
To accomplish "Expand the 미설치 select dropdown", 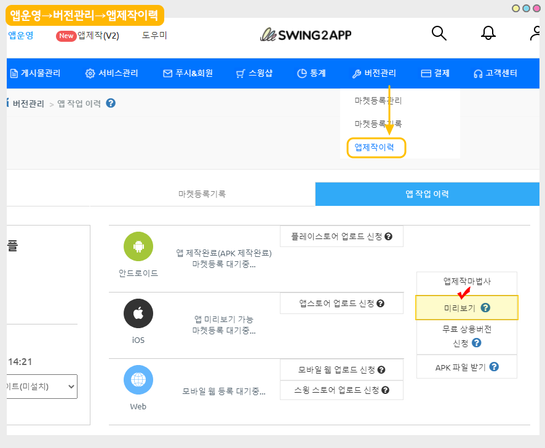I will click(x=42, y=387).
